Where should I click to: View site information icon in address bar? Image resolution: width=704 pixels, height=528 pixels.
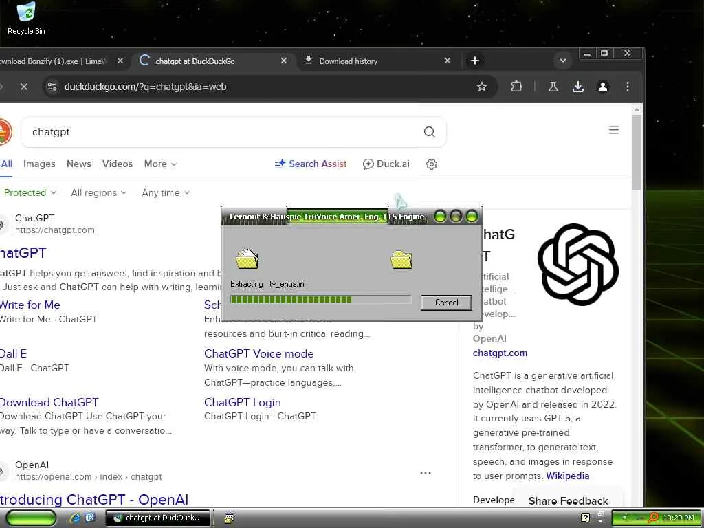pyautogui.click(x=52, y=87)
